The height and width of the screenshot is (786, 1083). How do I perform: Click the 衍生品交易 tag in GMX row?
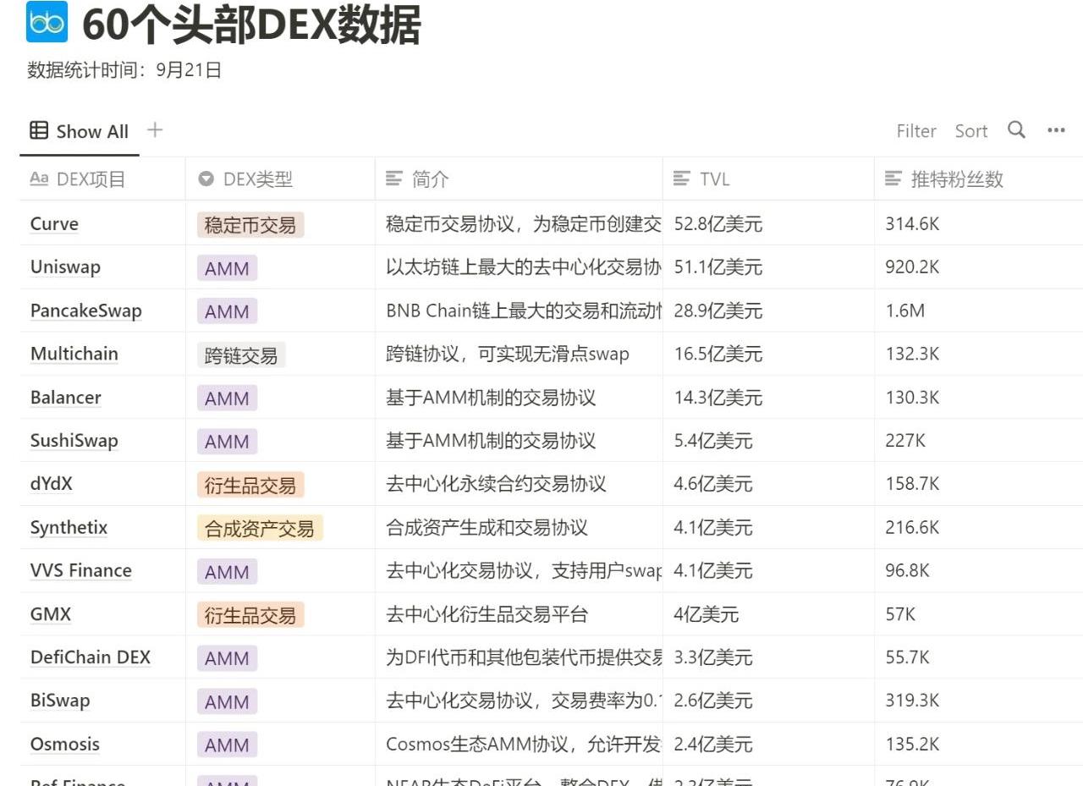(250, 615)
